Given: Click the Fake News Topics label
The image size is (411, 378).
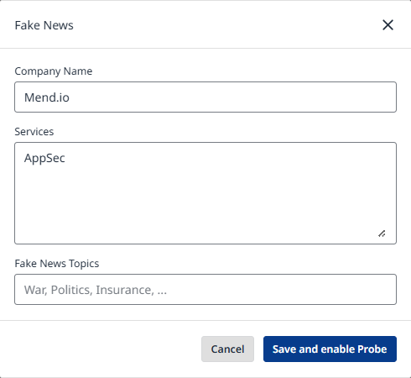Looking at the screenshot, I should [57, 264].
